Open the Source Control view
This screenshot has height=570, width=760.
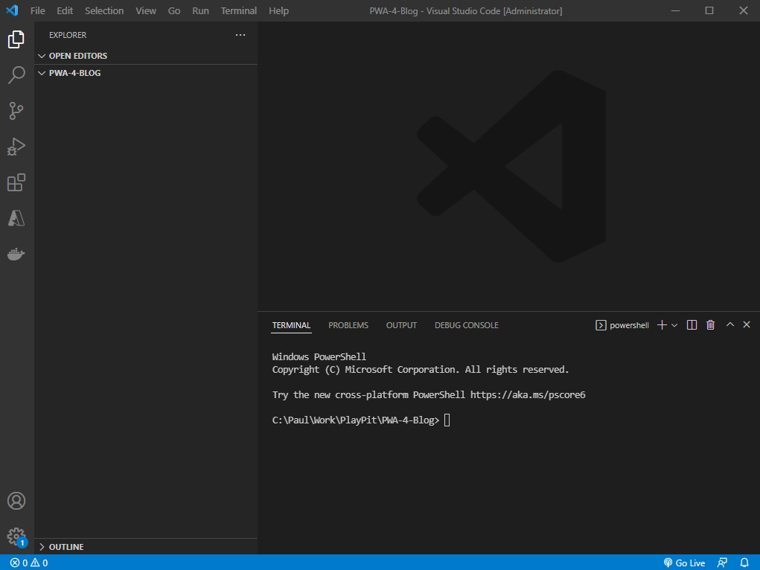pyautogui.click(x=16, y=111)
